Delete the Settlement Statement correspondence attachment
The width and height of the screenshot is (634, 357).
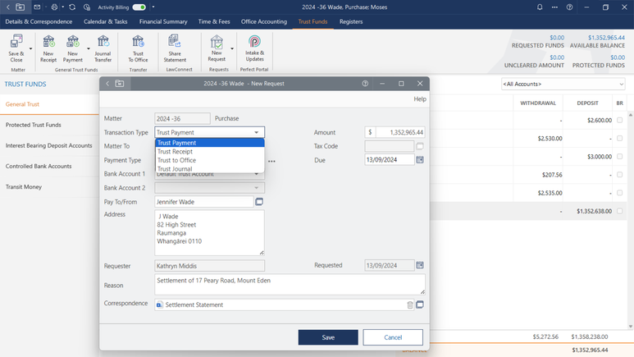(x=410, y=304)
